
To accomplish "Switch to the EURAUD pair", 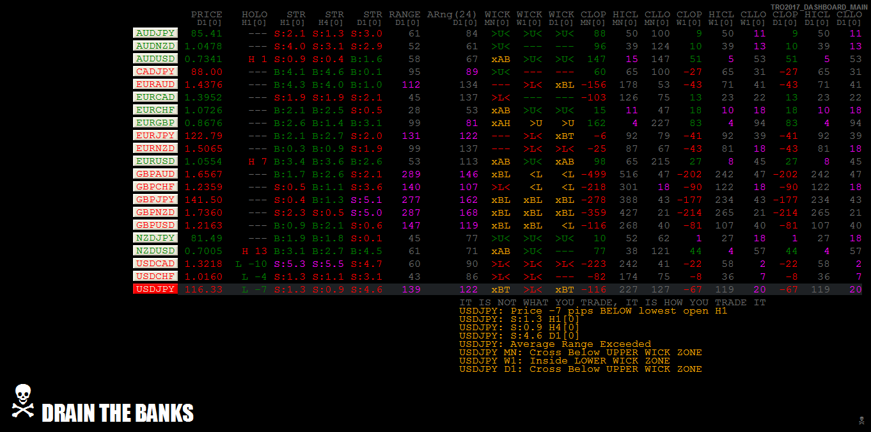I will coord(155,84).
